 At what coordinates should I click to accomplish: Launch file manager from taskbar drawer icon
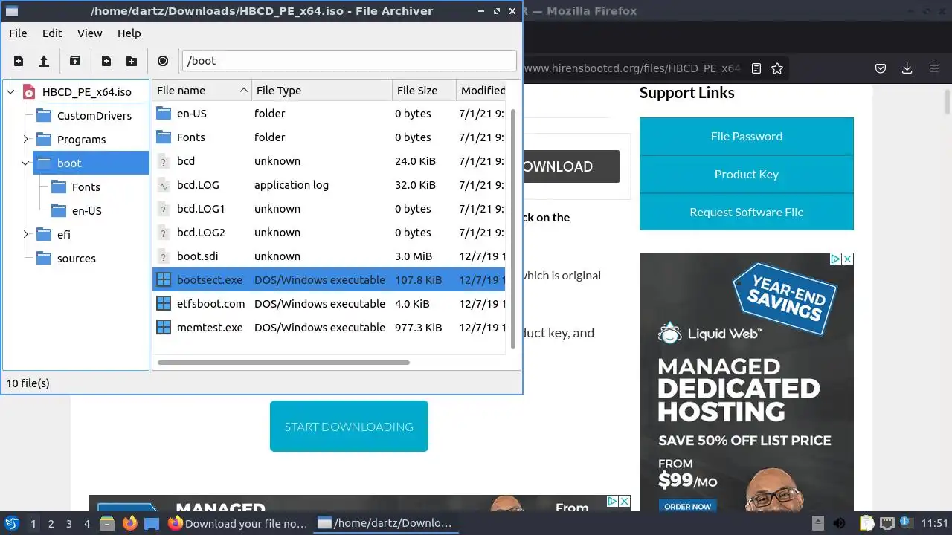tap(107, 523)
